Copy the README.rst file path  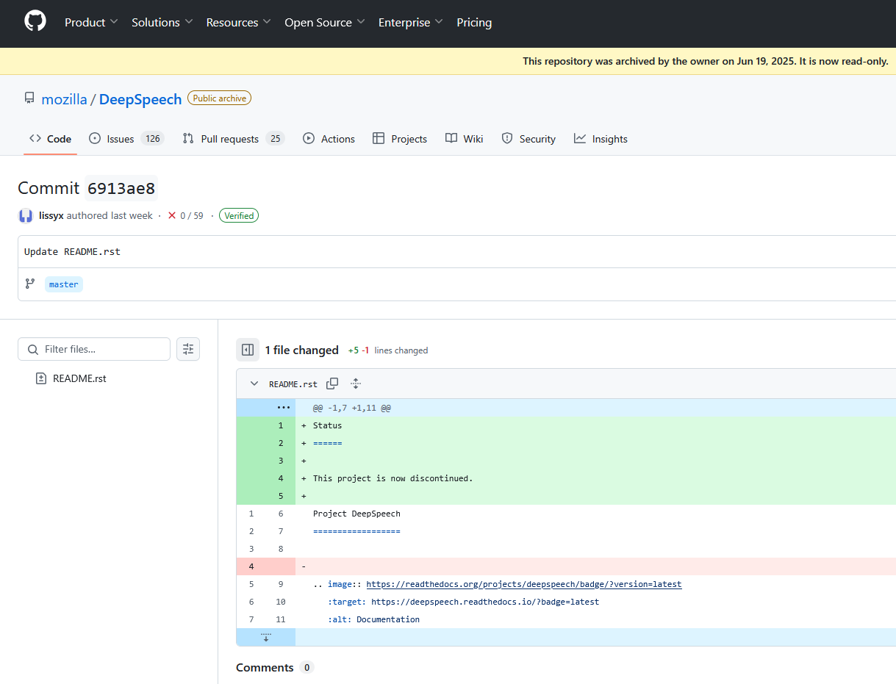[332, 384]
